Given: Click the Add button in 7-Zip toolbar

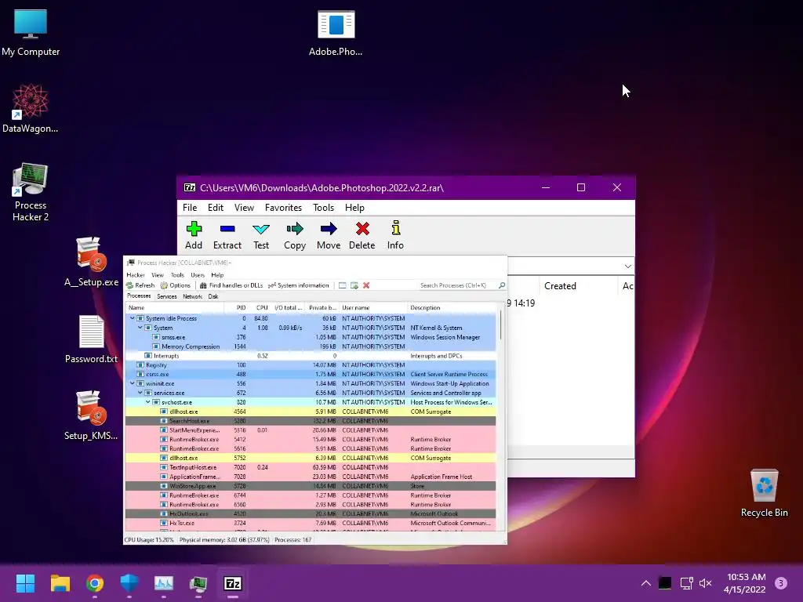Looking at the screenshot, I should (194, 235).
